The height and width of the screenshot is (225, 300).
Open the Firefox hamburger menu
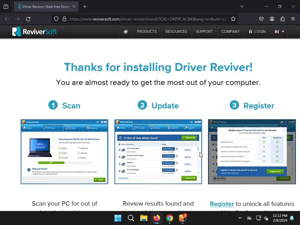coord(293,19)
